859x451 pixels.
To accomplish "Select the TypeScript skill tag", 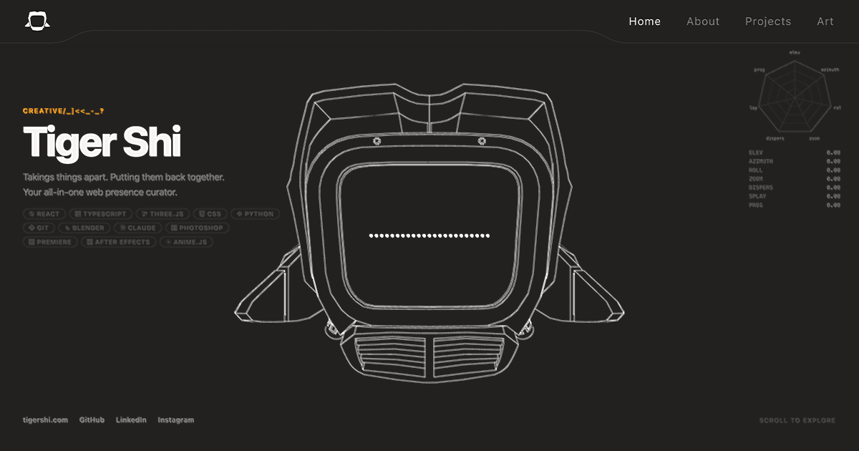I will click(100, 214).
